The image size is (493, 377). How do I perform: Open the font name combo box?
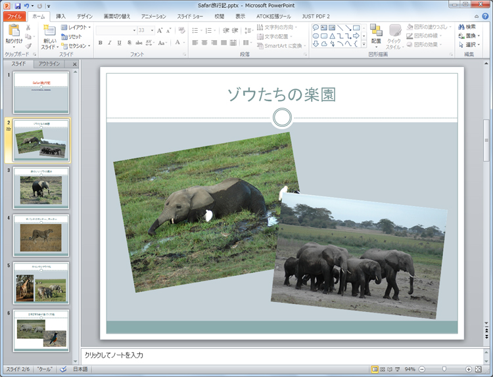point(116,30)
